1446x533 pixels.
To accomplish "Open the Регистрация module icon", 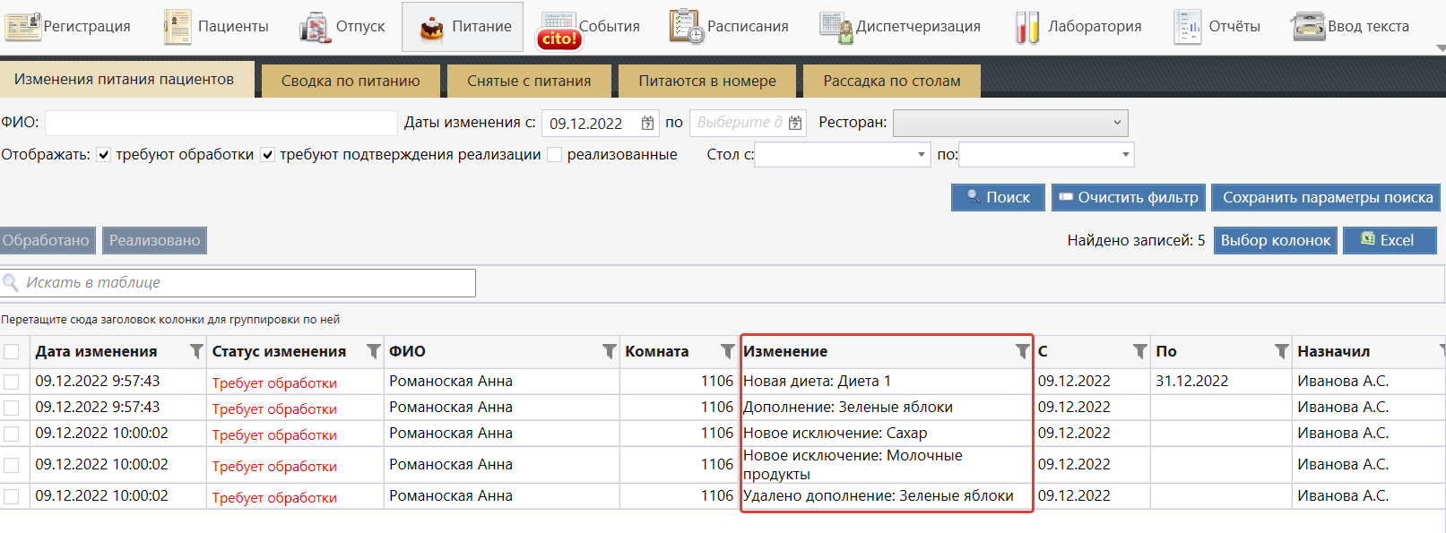I will point(22,27).
